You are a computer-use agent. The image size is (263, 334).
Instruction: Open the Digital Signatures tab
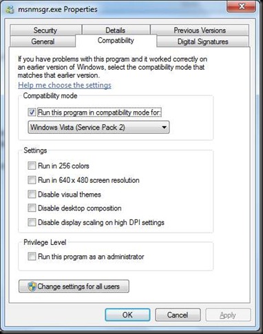[x=203, y=41]
